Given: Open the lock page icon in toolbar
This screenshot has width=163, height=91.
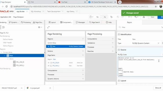Looking at the screenshot, I should pyautogui.click(x=111, y=17).
